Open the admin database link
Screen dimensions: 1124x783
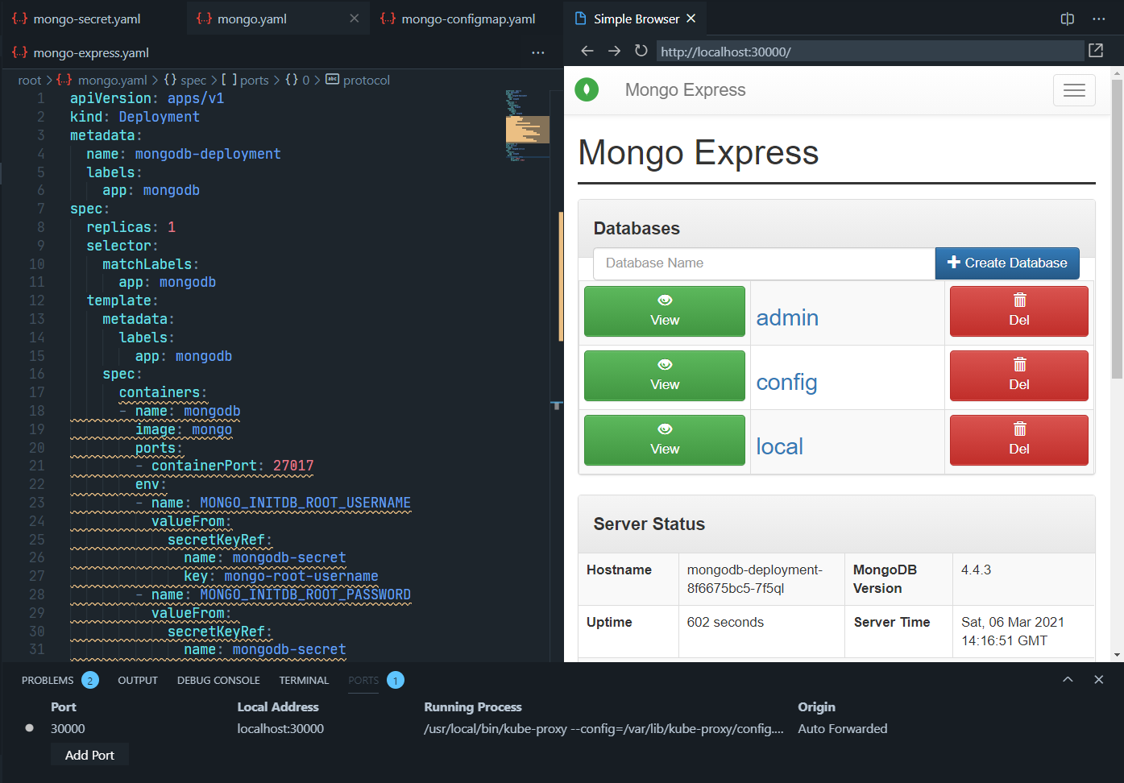(x=787, y=317)
